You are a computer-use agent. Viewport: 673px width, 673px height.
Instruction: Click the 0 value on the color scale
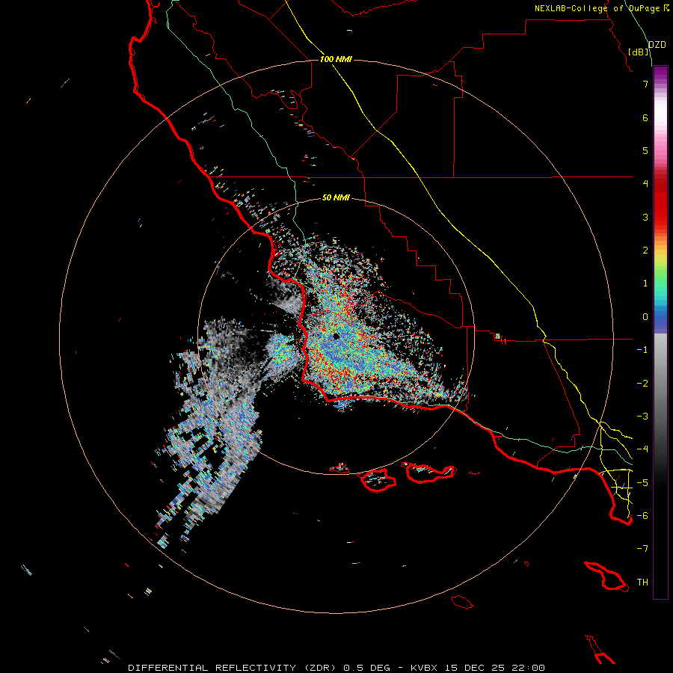645,317
